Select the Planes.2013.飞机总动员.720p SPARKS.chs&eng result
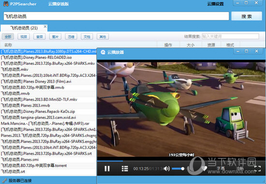This screenshot has height=184, width=266. click(x=48, y=136)
